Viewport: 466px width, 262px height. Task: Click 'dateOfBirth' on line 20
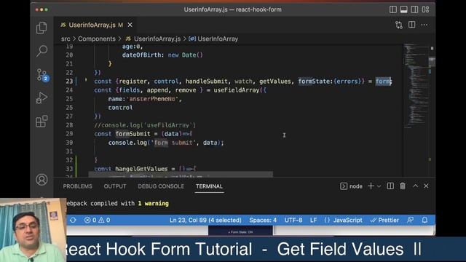[141, 55]
